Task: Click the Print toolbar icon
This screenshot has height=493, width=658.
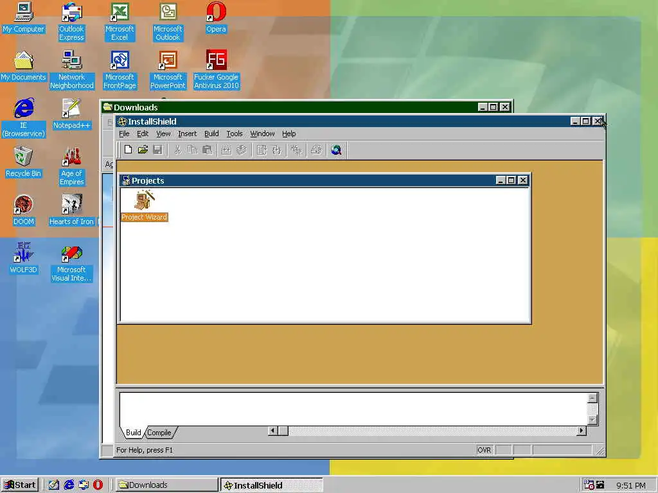Action: [316, 150]
